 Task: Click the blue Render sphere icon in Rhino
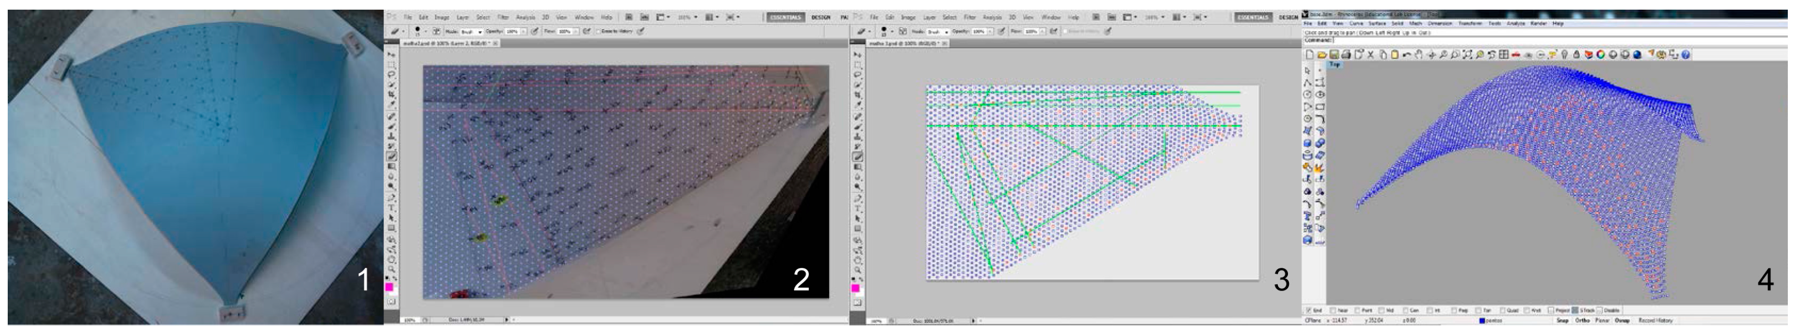coord(1637,55)
